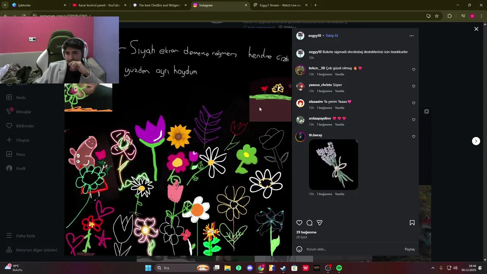Open a new browser tab
Viewport: 487px width, 274px height.
(315, 5)
